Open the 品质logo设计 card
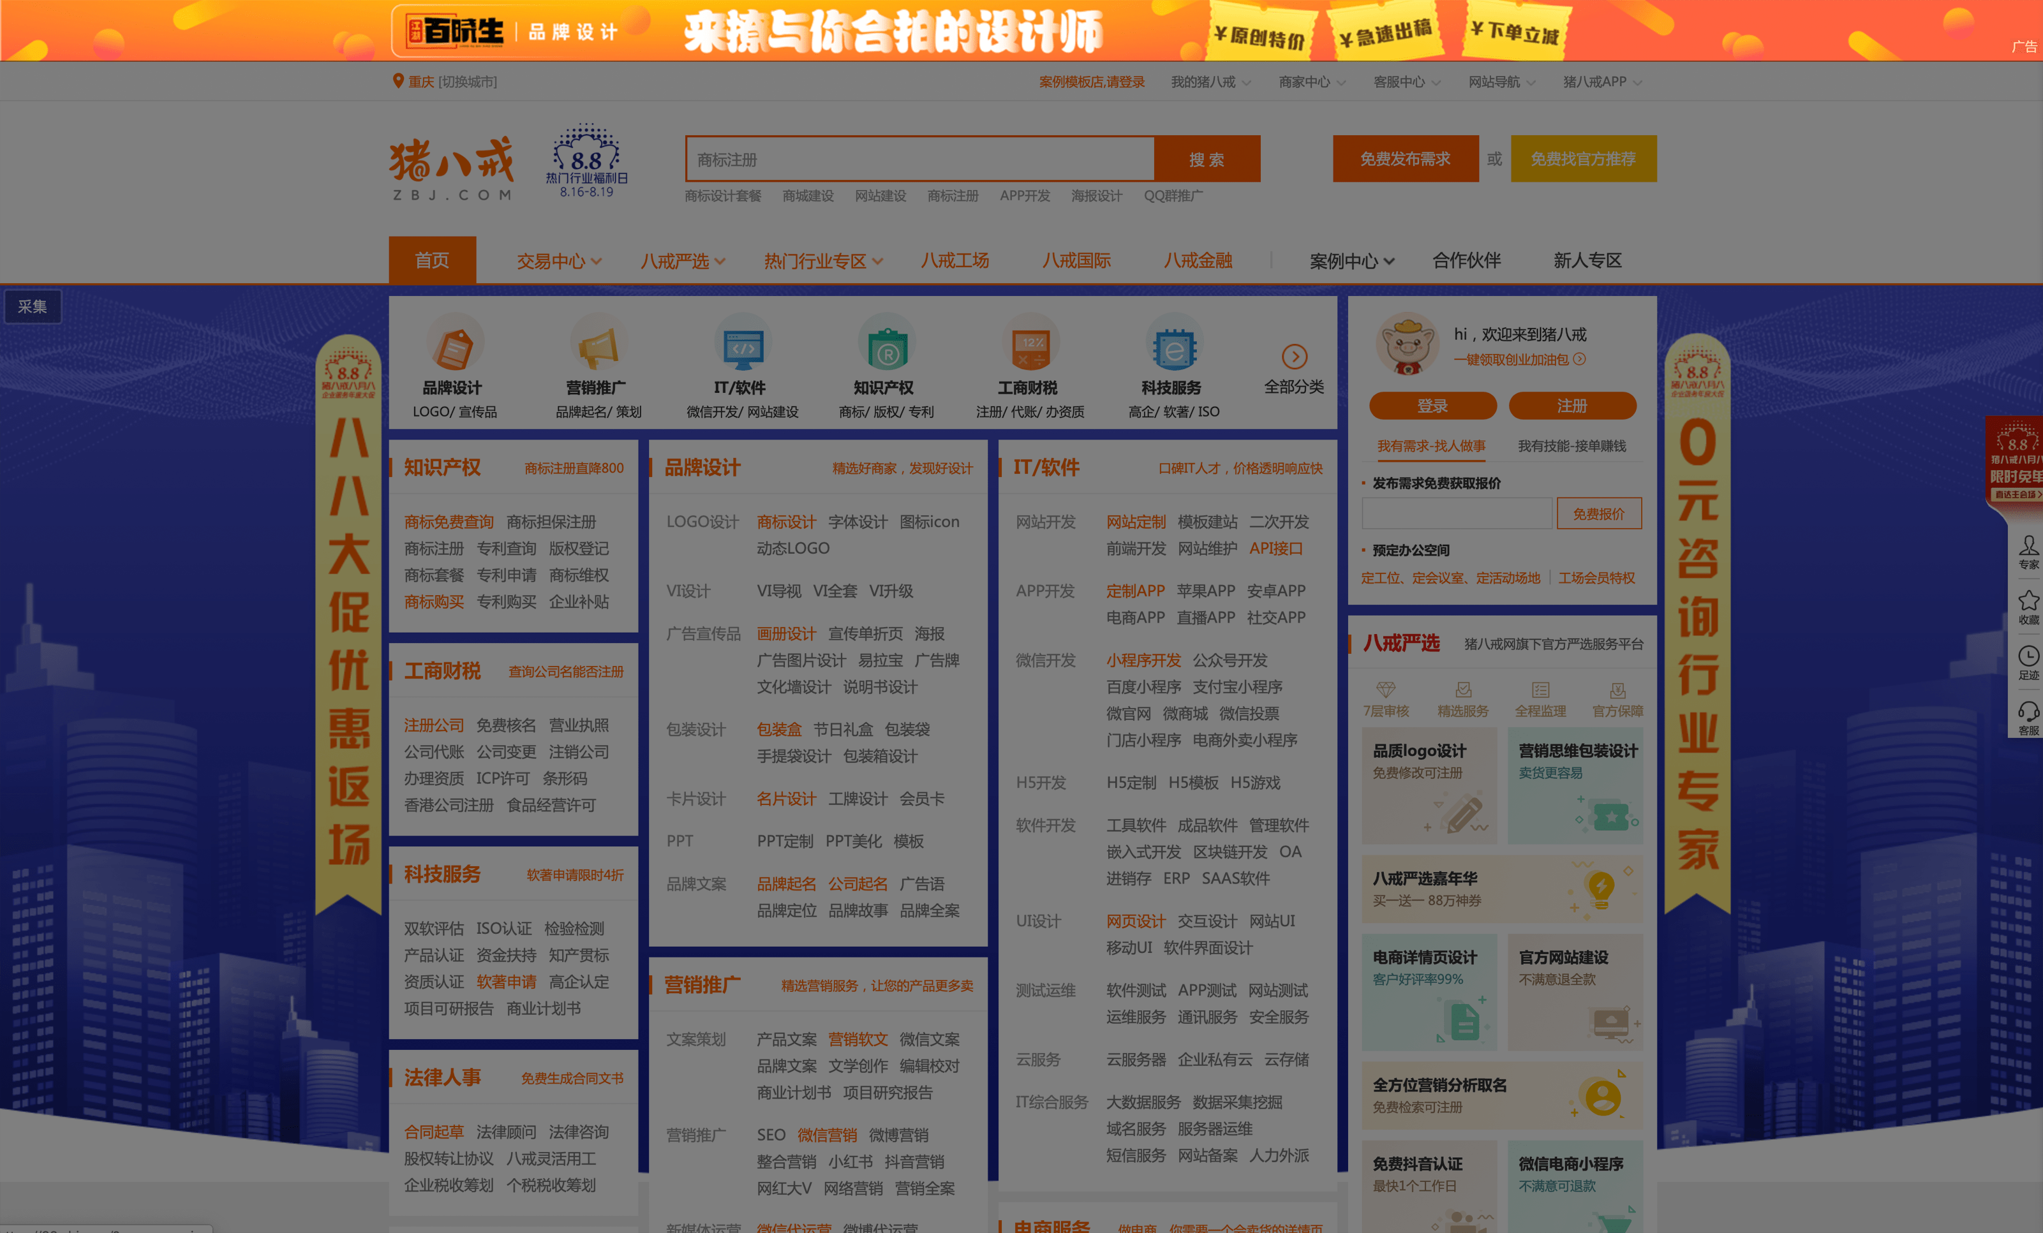Image resolution: width=2043 pixels, height=1233 pixels. 1429,786
